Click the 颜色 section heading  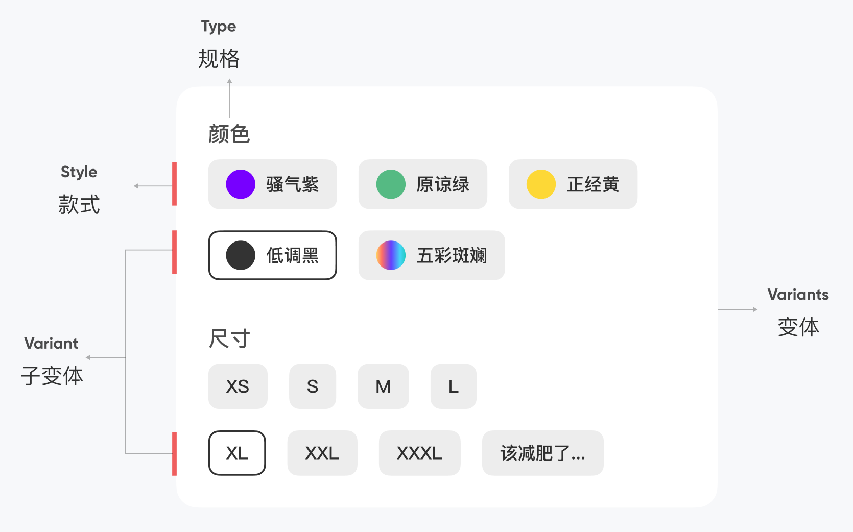tap(229, 134)
